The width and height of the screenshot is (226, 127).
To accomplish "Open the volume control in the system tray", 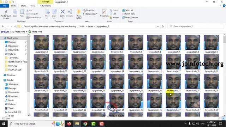I will coord(198,124).
